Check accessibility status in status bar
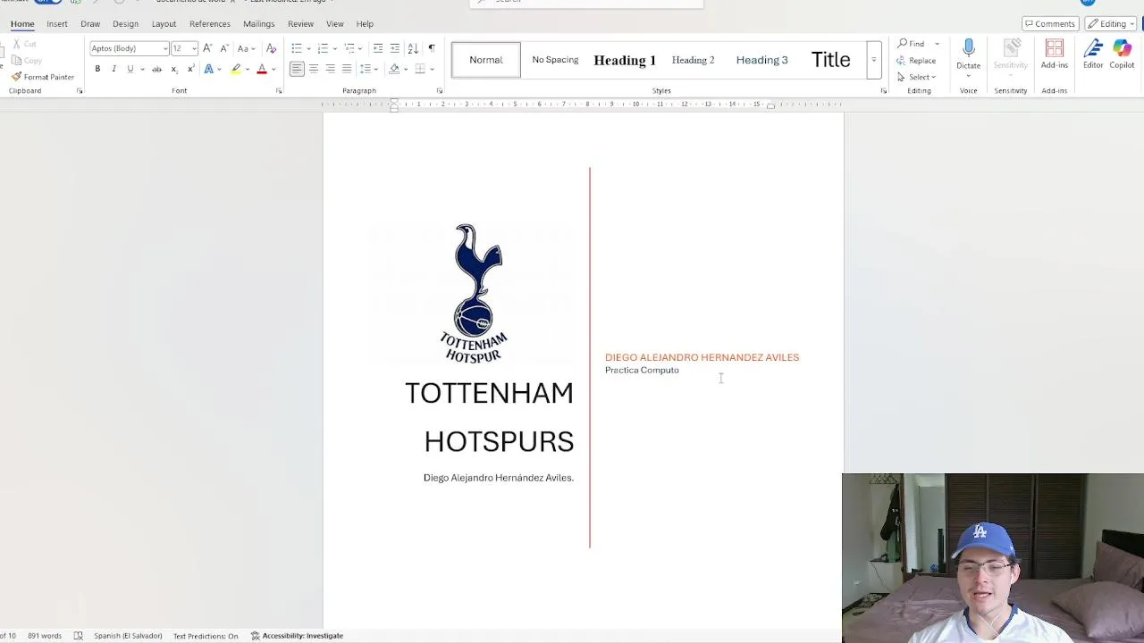The image size is (1144, 643). point(297,636)
